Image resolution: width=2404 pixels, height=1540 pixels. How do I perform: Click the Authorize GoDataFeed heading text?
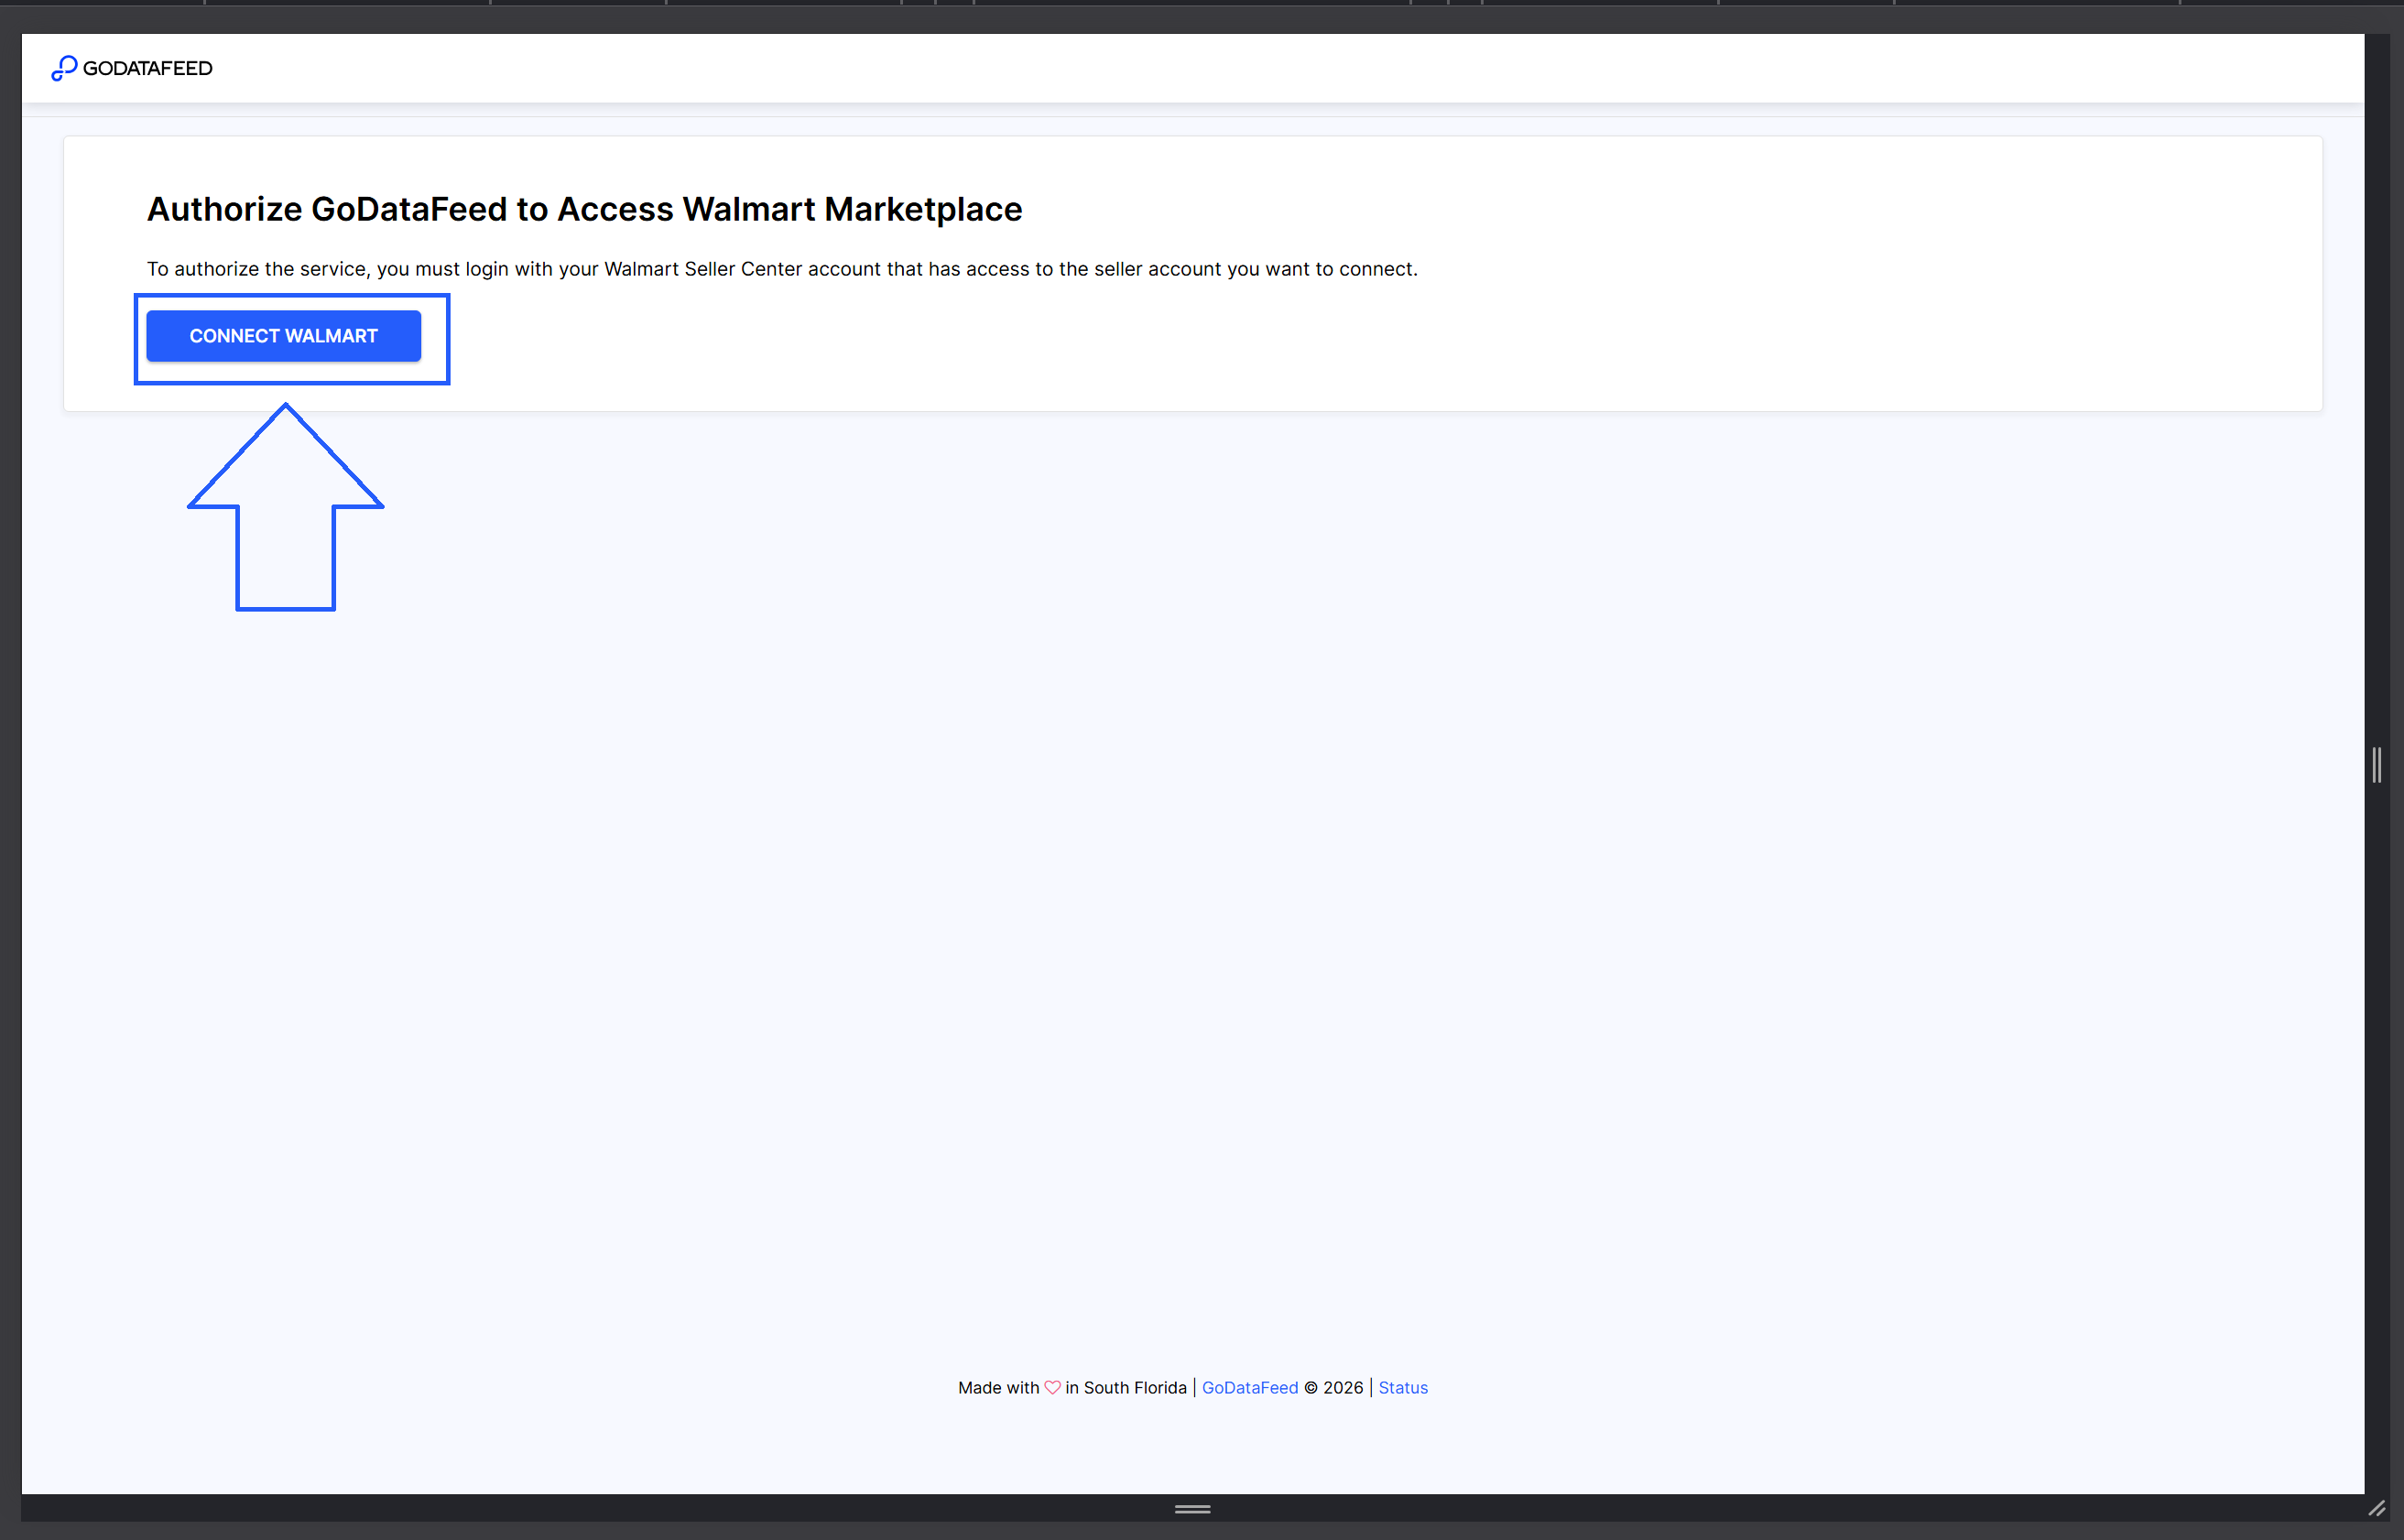[x=584, y=209]
